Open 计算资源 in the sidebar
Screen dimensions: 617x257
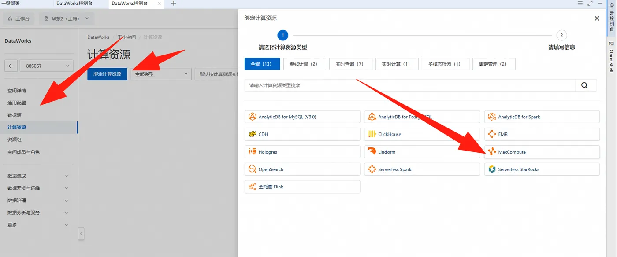[x=39, y=128]
